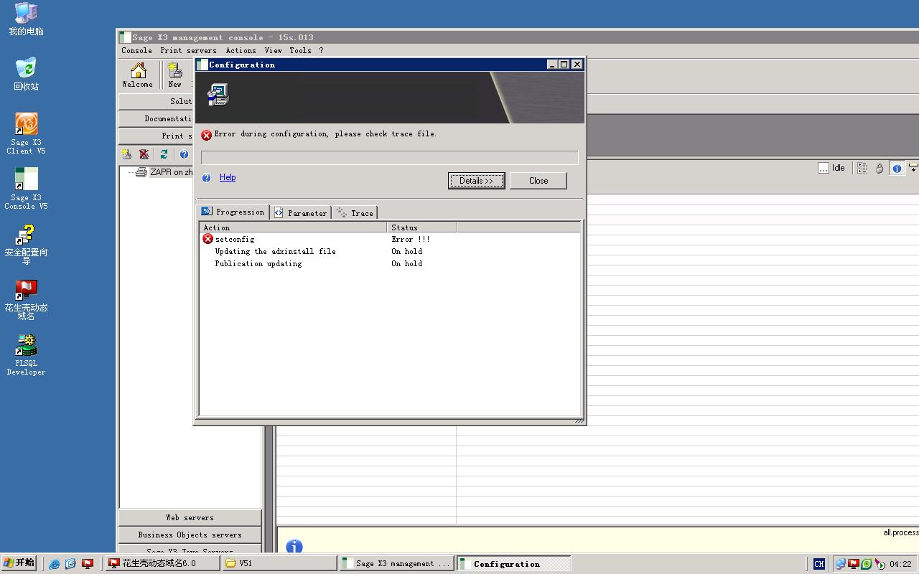
Task: Switch to the Parameter tab
Action: point(300,213)
